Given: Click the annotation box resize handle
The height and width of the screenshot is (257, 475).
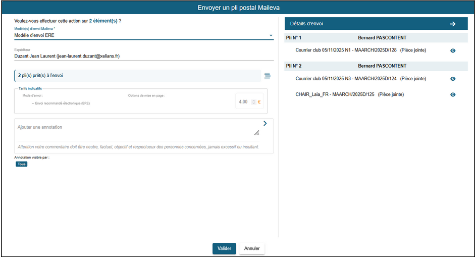Looking at the screenshot, I should click(256, 133).
